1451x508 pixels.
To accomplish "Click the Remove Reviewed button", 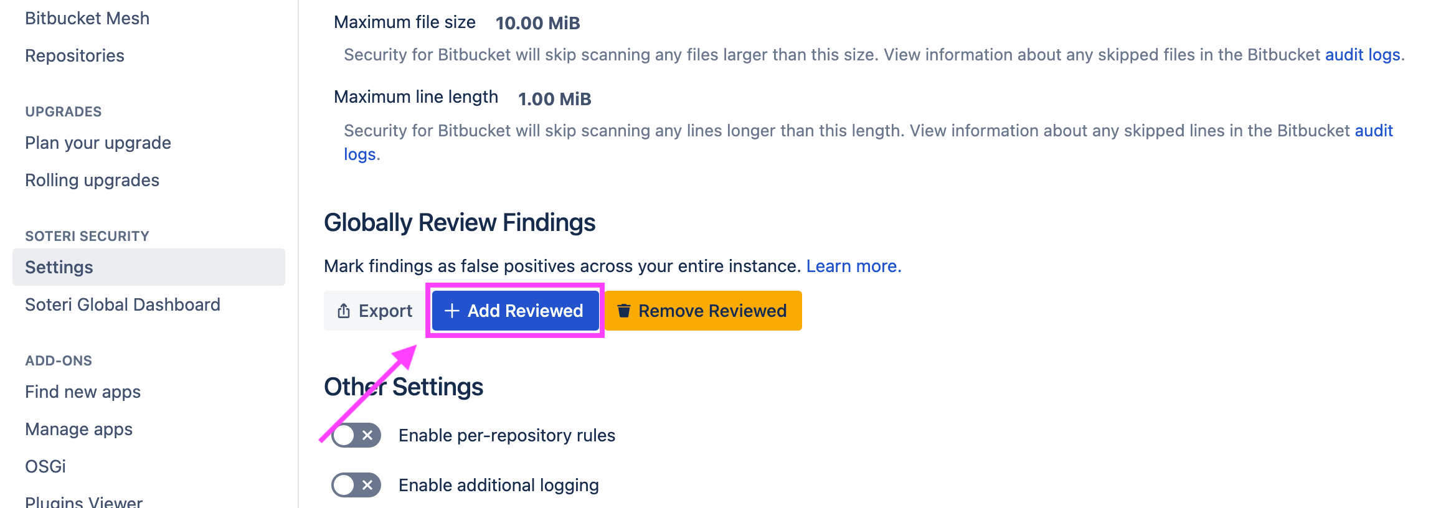I will [702, 310].
